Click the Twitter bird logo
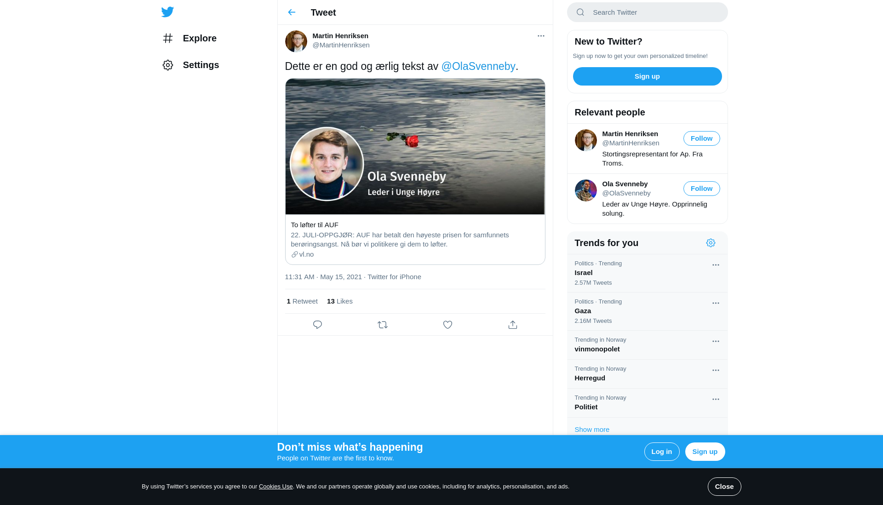The image size is (883, 505). pos(167,12)
